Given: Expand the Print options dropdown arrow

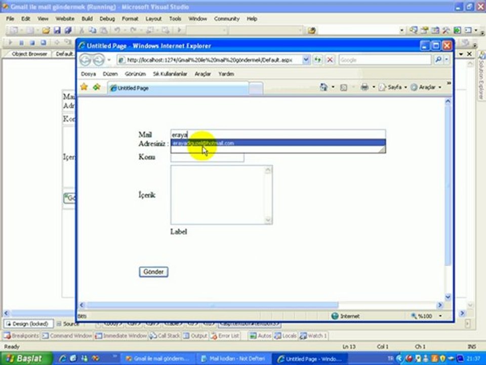Looking at the screenshot, I should tap(374, 87).
